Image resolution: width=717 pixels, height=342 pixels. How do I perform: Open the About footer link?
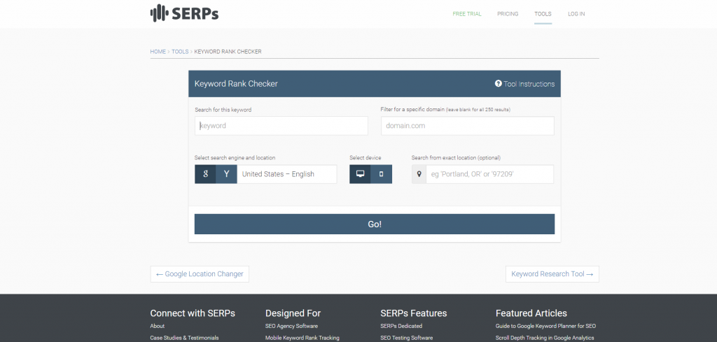pos(158,326)
